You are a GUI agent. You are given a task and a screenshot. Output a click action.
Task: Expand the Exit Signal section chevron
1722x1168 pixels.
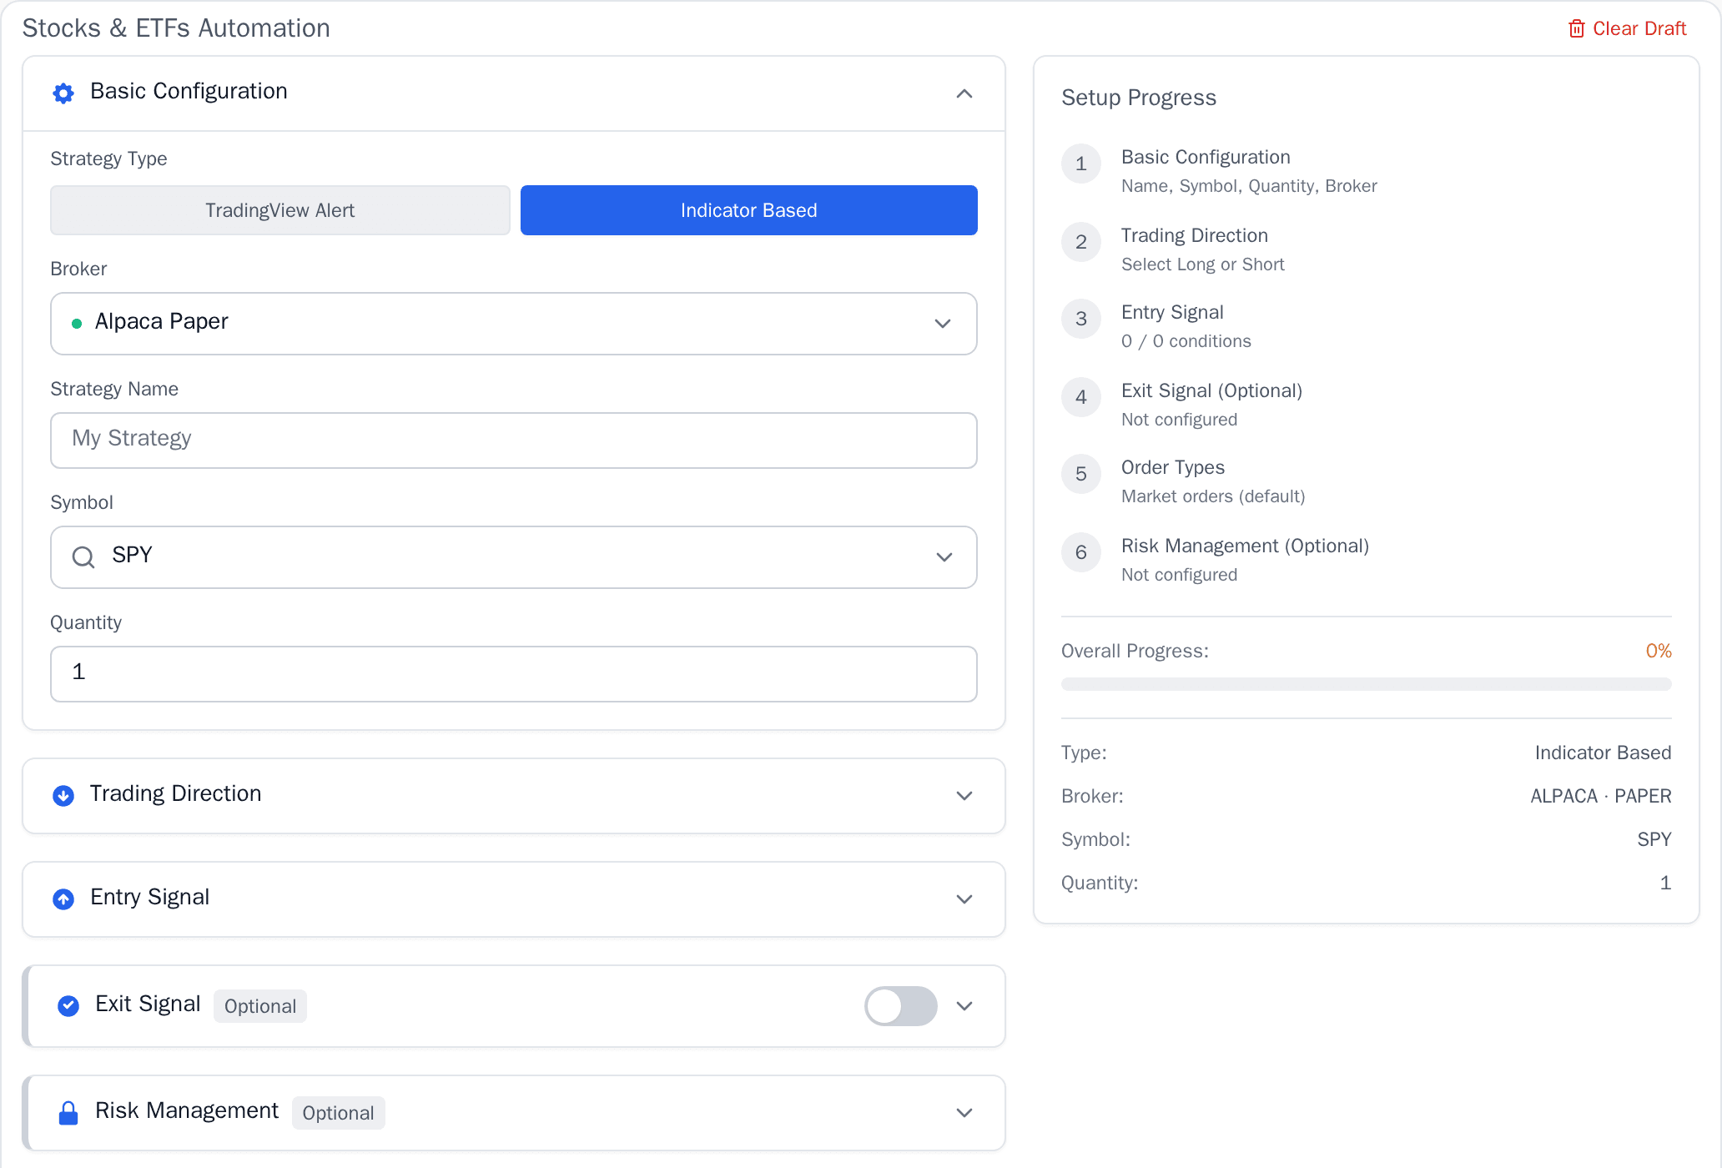[x=964, y=1006]
